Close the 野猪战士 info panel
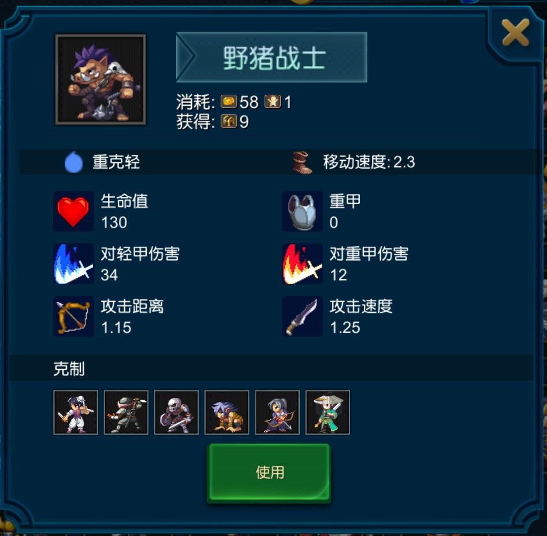 [x=515, y=33]
